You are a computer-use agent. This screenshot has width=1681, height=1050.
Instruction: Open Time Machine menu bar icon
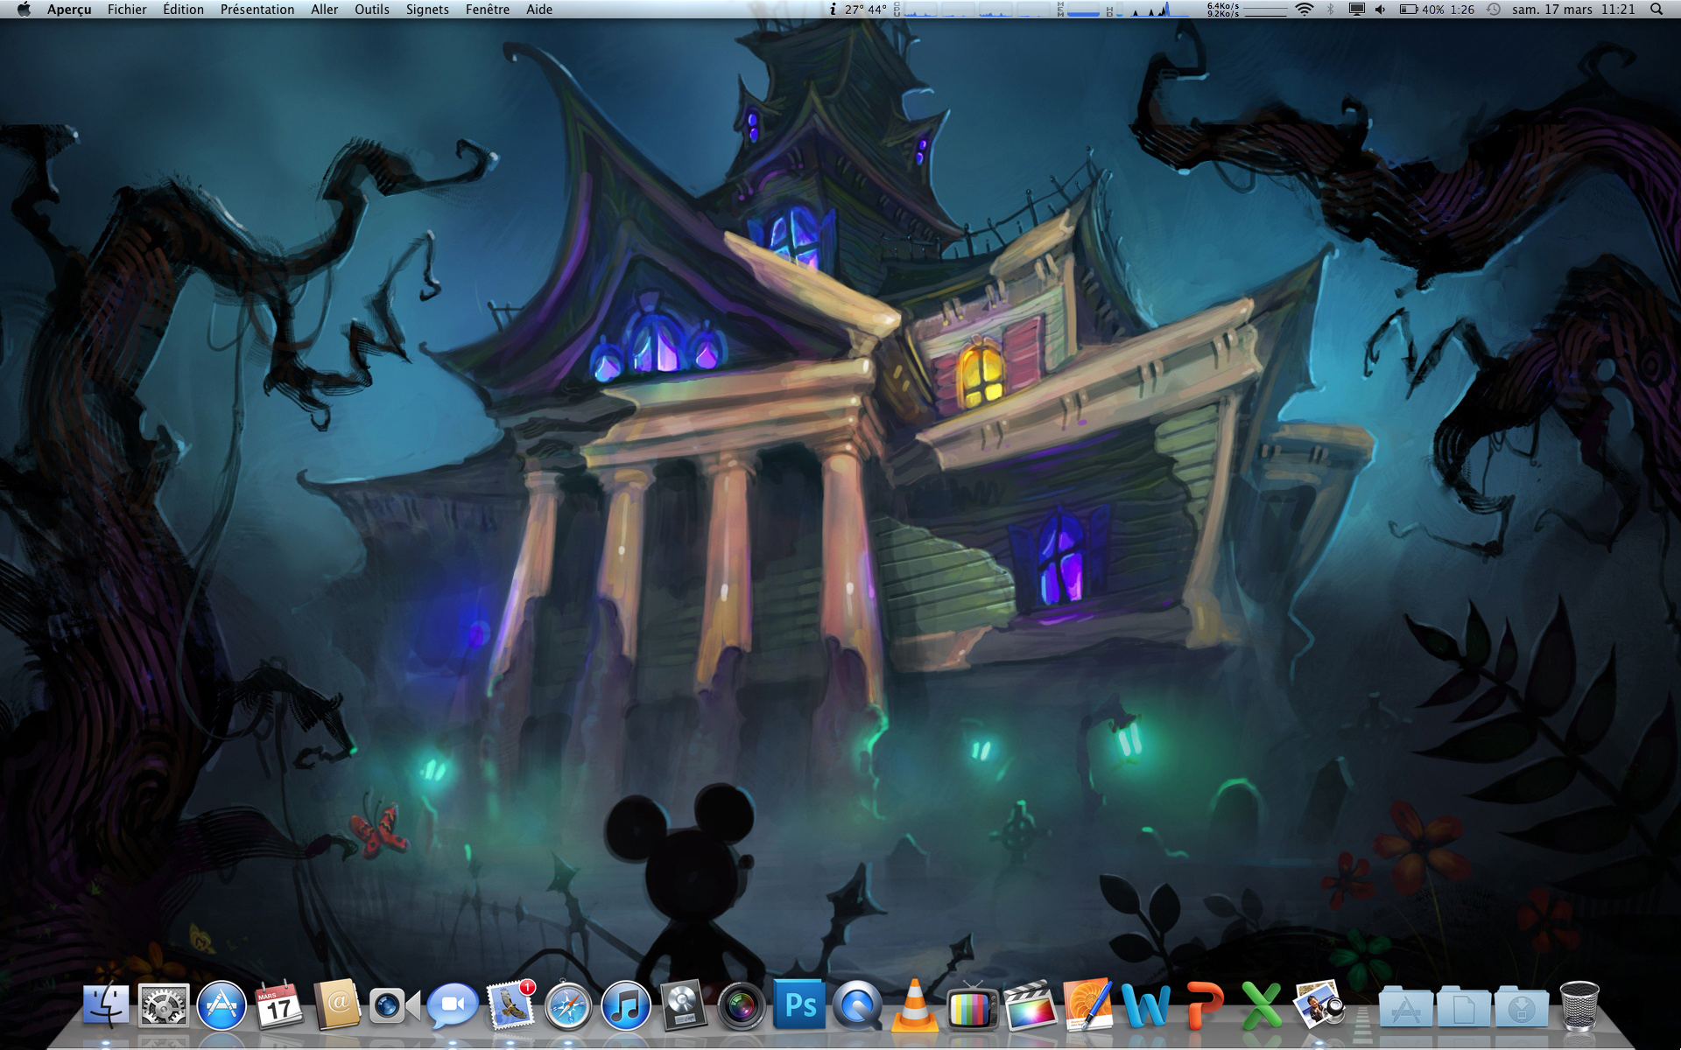1494,10
